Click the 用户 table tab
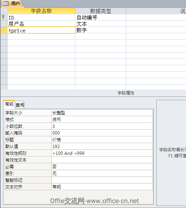This screenshot has width=186, height=208. tap(12, 4)
